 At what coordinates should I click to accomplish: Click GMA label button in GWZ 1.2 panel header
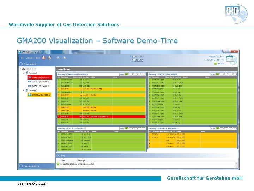(x=213, y=74)
